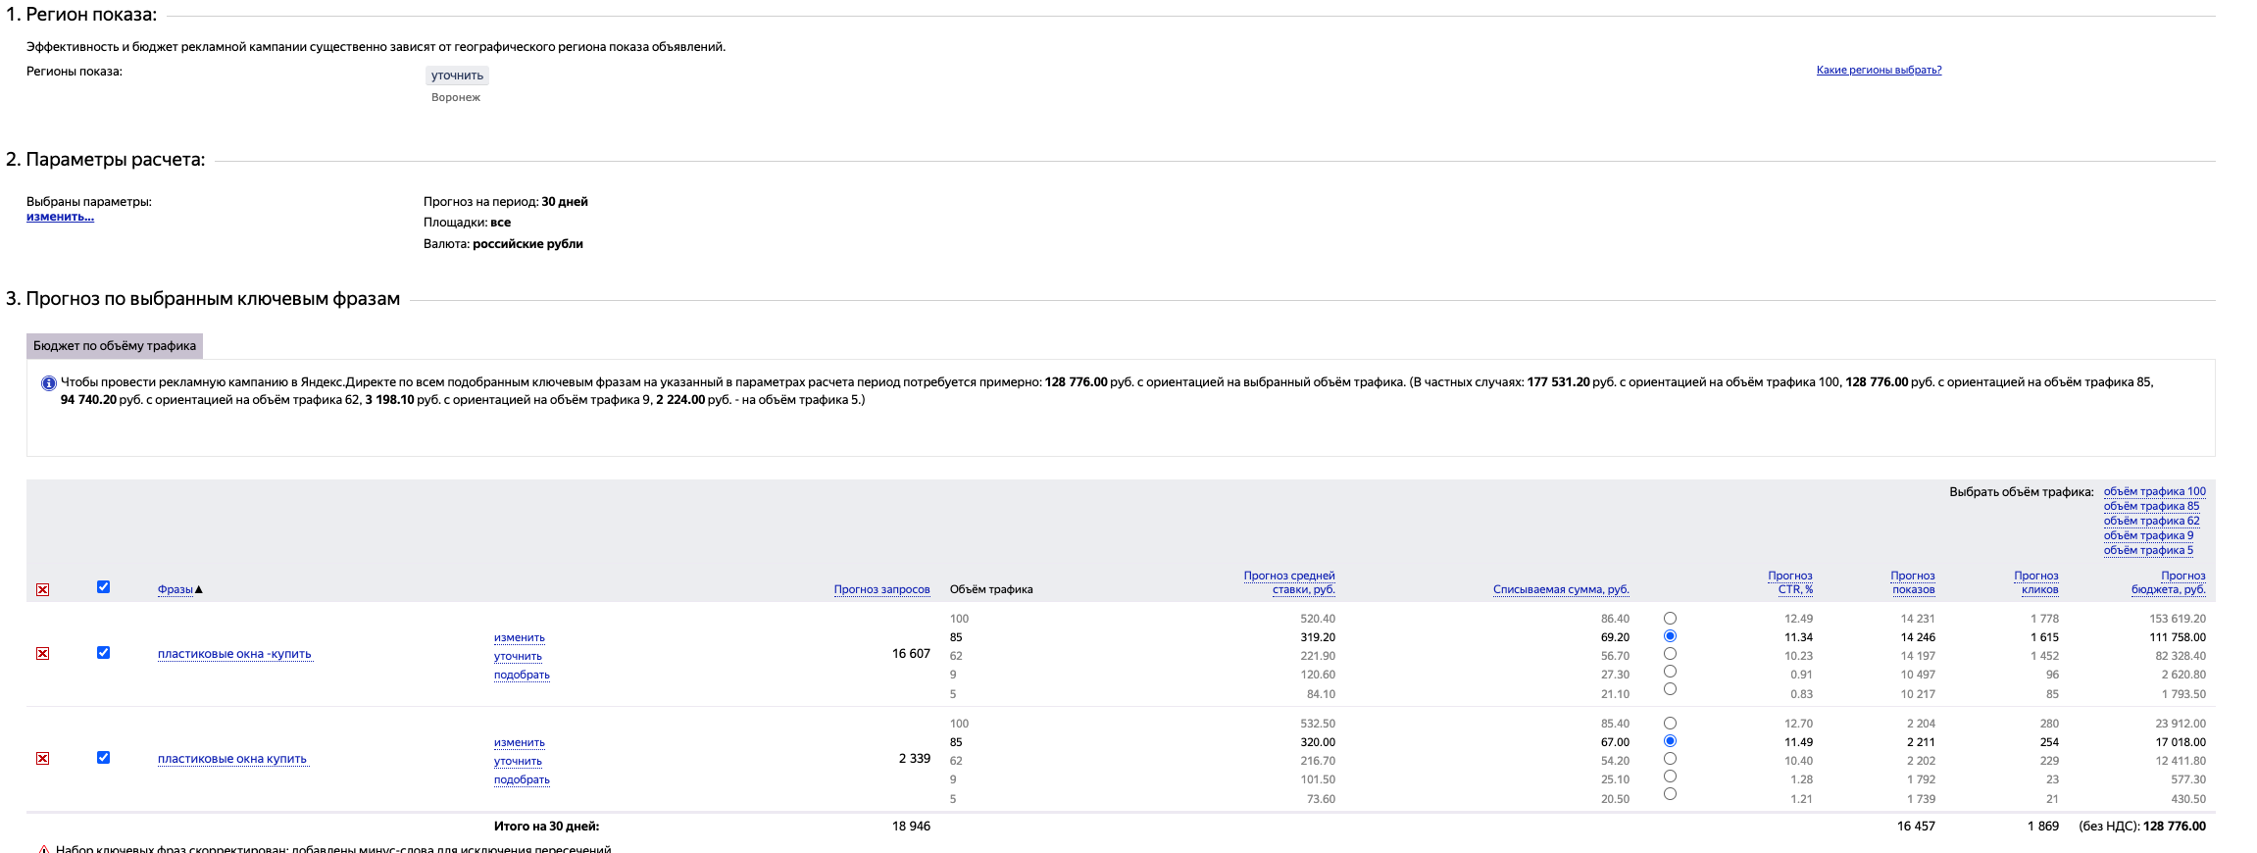Image resolution: width=2257 pixels, height=853 pixels.
Task: Choose 'объём трафика 9' for all phrases
Action: [2147, 535]
